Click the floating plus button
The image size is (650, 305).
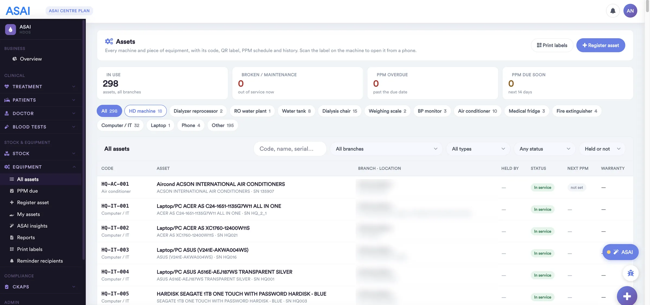(627, 296)
